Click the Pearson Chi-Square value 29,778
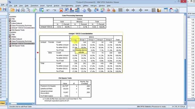Screen dimensions: 195x109 [x=65, y=86]
